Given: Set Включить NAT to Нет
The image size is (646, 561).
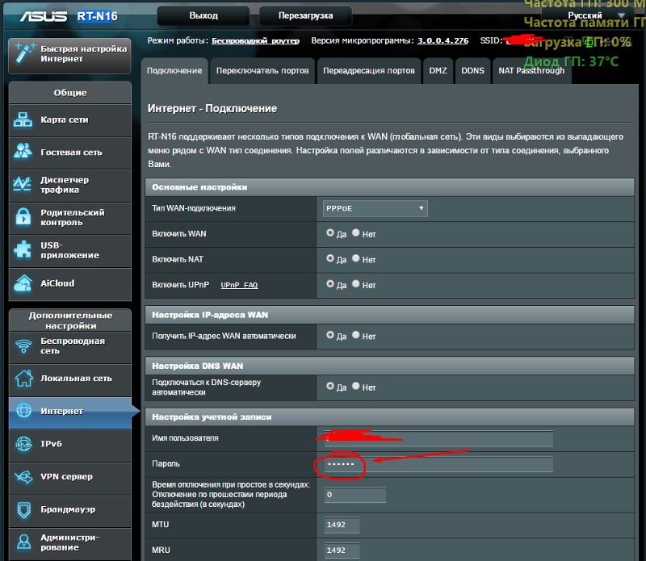Looking at the screenshot, I should (356, 258).
